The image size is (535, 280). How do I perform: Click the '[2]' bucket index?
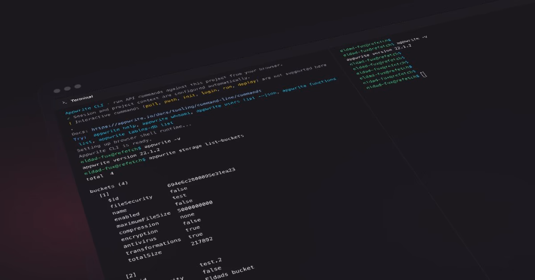131,275
